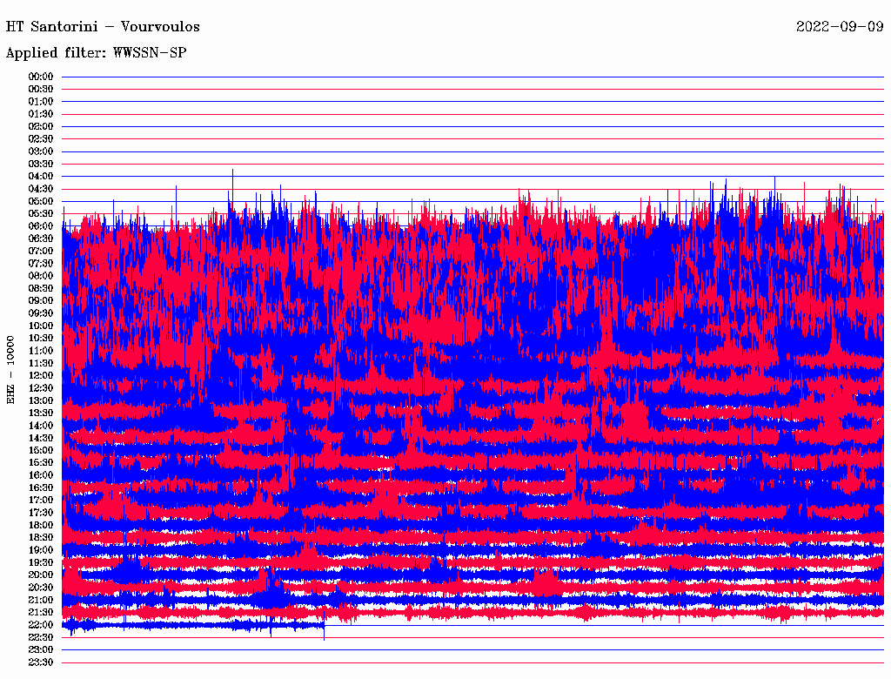Click the 12:00 time label
Viewport: 891px width, 679px height.
[41, 375]
